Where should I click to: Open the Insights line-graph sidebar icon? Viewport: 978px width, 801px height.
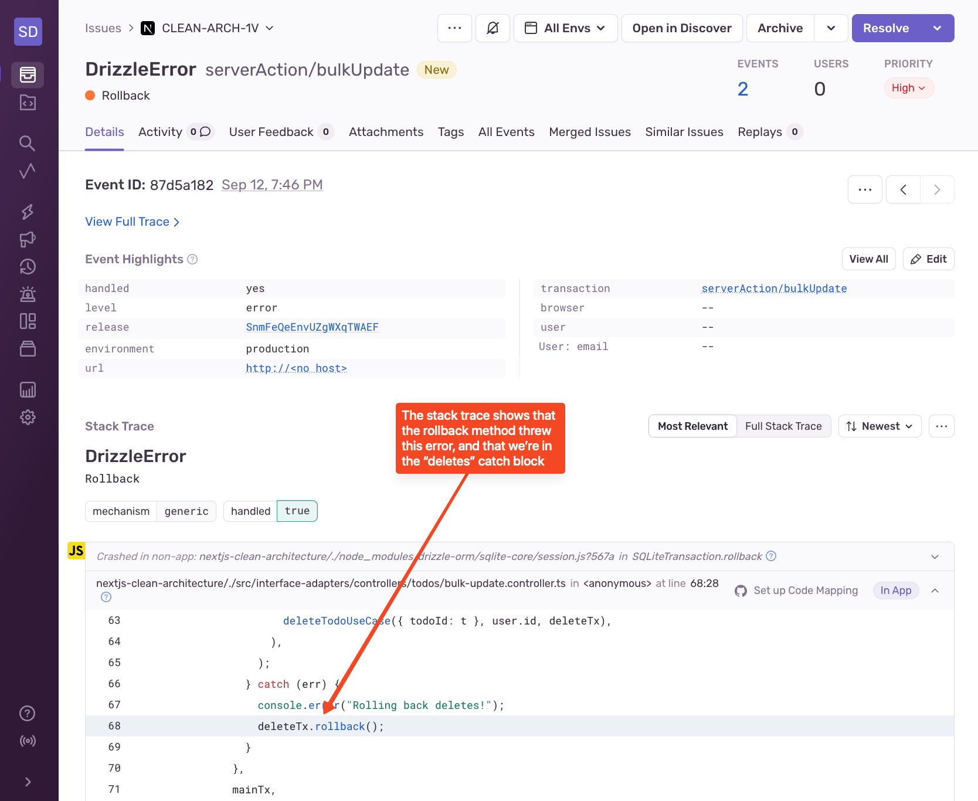point(28,171)
